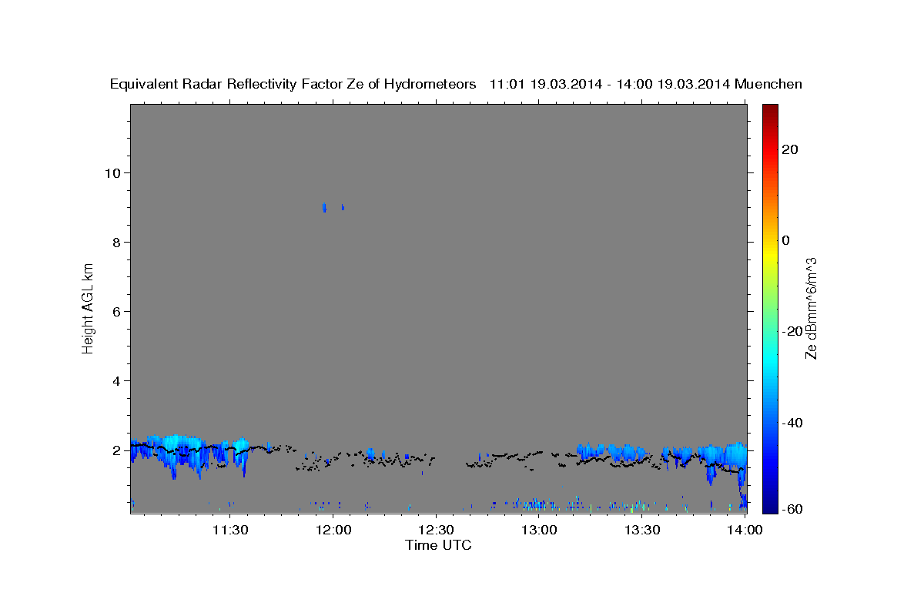This screenshot has height=616, width=924.
Task: Click the '2' height tick label
Action: click(115, 450)
